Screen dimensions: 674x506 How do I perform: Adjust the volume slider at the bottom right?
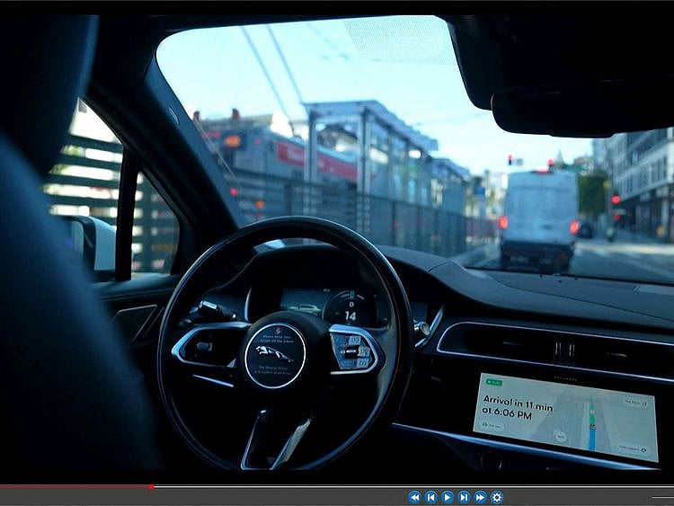[x=663, y=498]
